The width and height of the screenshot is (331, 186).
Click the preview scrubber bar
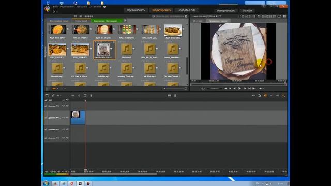click(238, 84)
